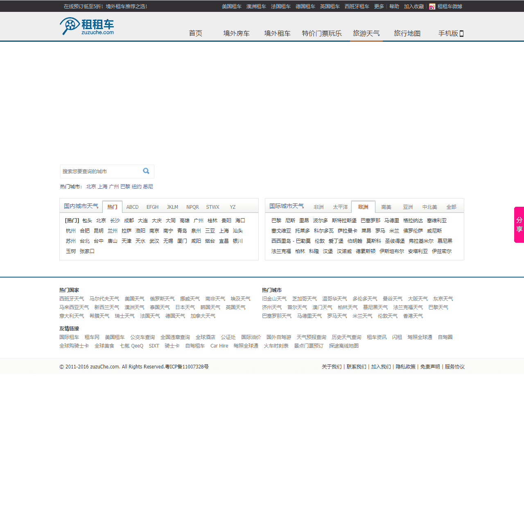
Task: Open the 关于我们 footer link
Action: click(x=332, y=367)
